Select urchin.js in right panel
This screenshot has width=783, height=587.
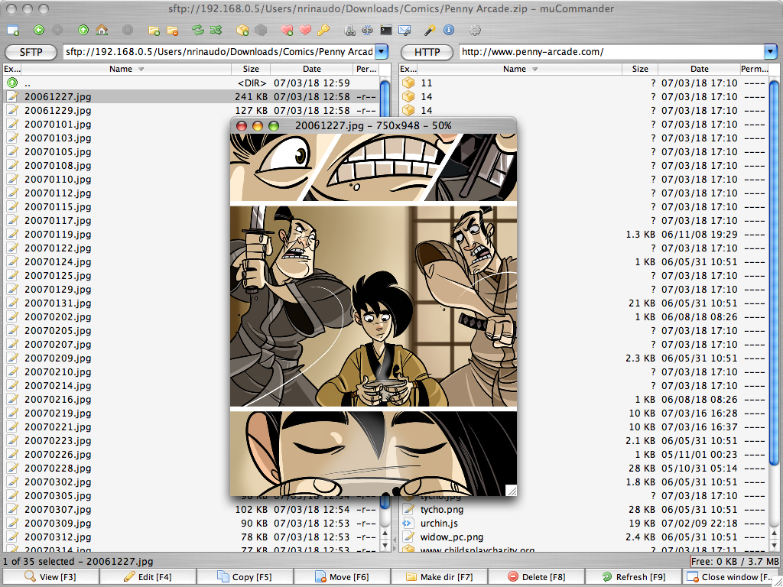tap(583, 523)
